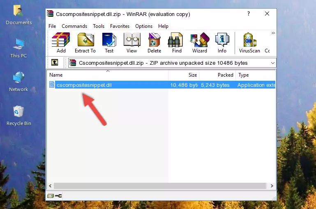Click the dll file icon in list
Screen dimensions: 316x209
(x=52, y=84)
